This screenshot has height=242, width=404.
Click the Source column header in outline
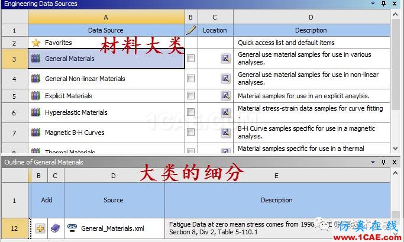point(114,200)
